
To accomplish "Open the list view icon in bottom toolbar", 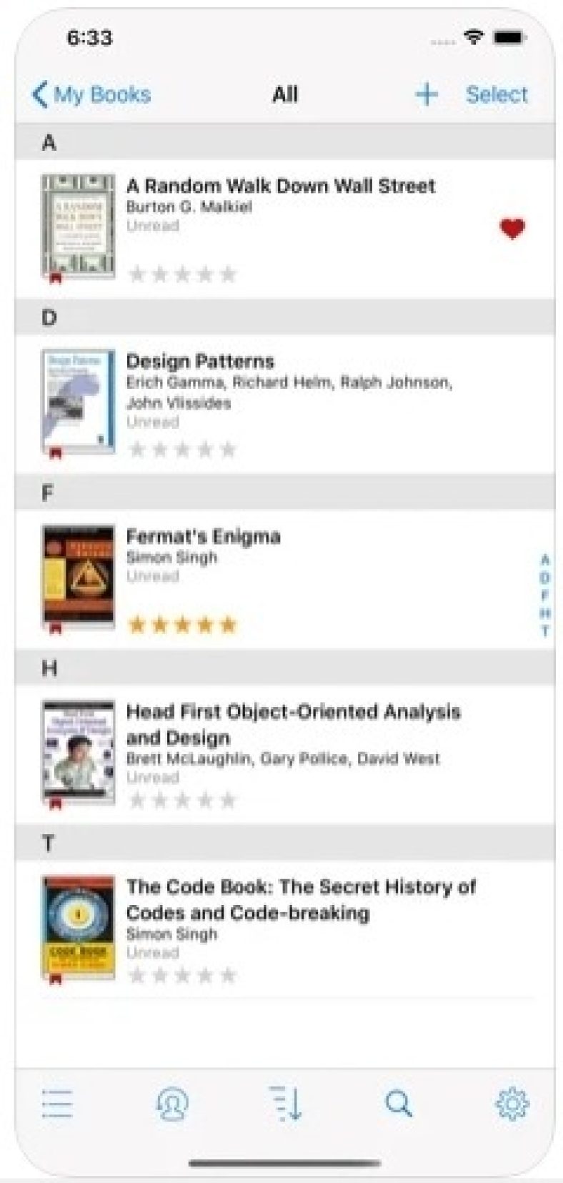I will pyautogui.click(x=57, y=1104).
